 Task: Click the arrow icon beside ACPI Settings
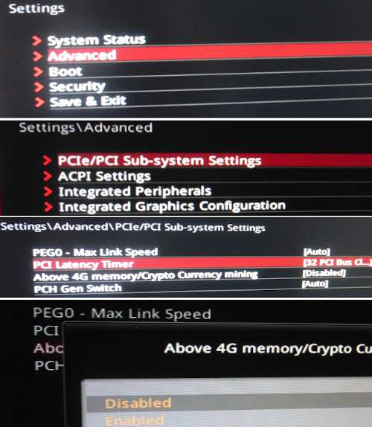48,176
